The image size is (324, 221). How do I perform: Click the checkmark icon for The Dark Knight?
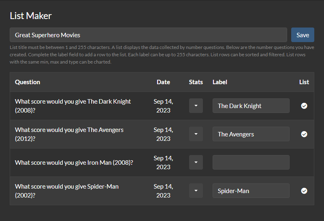point(304,106)
